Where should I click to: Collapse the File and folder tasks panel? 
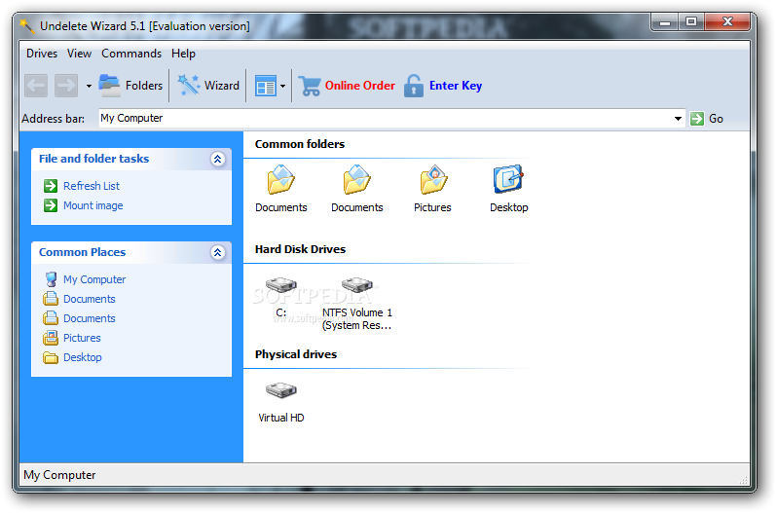click(x=217, y=159)
